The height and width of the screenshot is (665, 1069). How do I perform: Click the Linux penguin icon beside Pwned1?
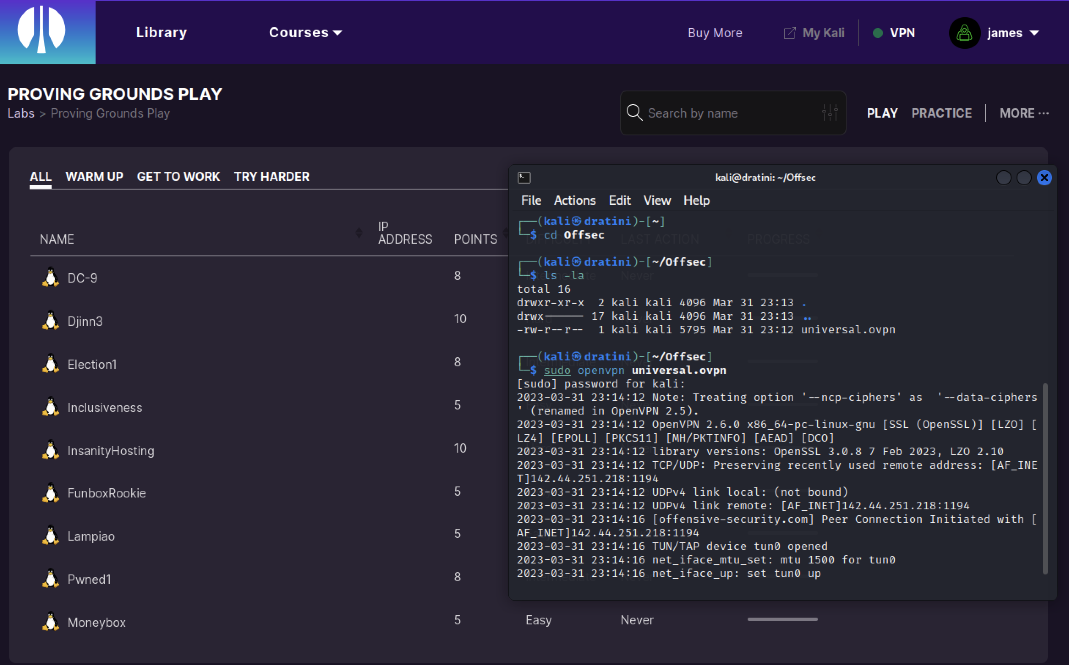tap(51, 577)
